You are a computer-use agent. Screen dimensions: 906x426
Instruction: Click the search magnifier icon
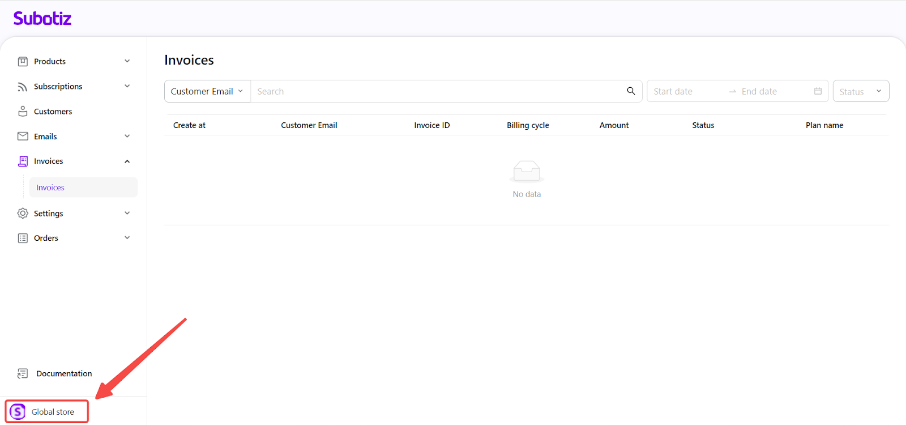pyautogui.click(x=631, y=91)
